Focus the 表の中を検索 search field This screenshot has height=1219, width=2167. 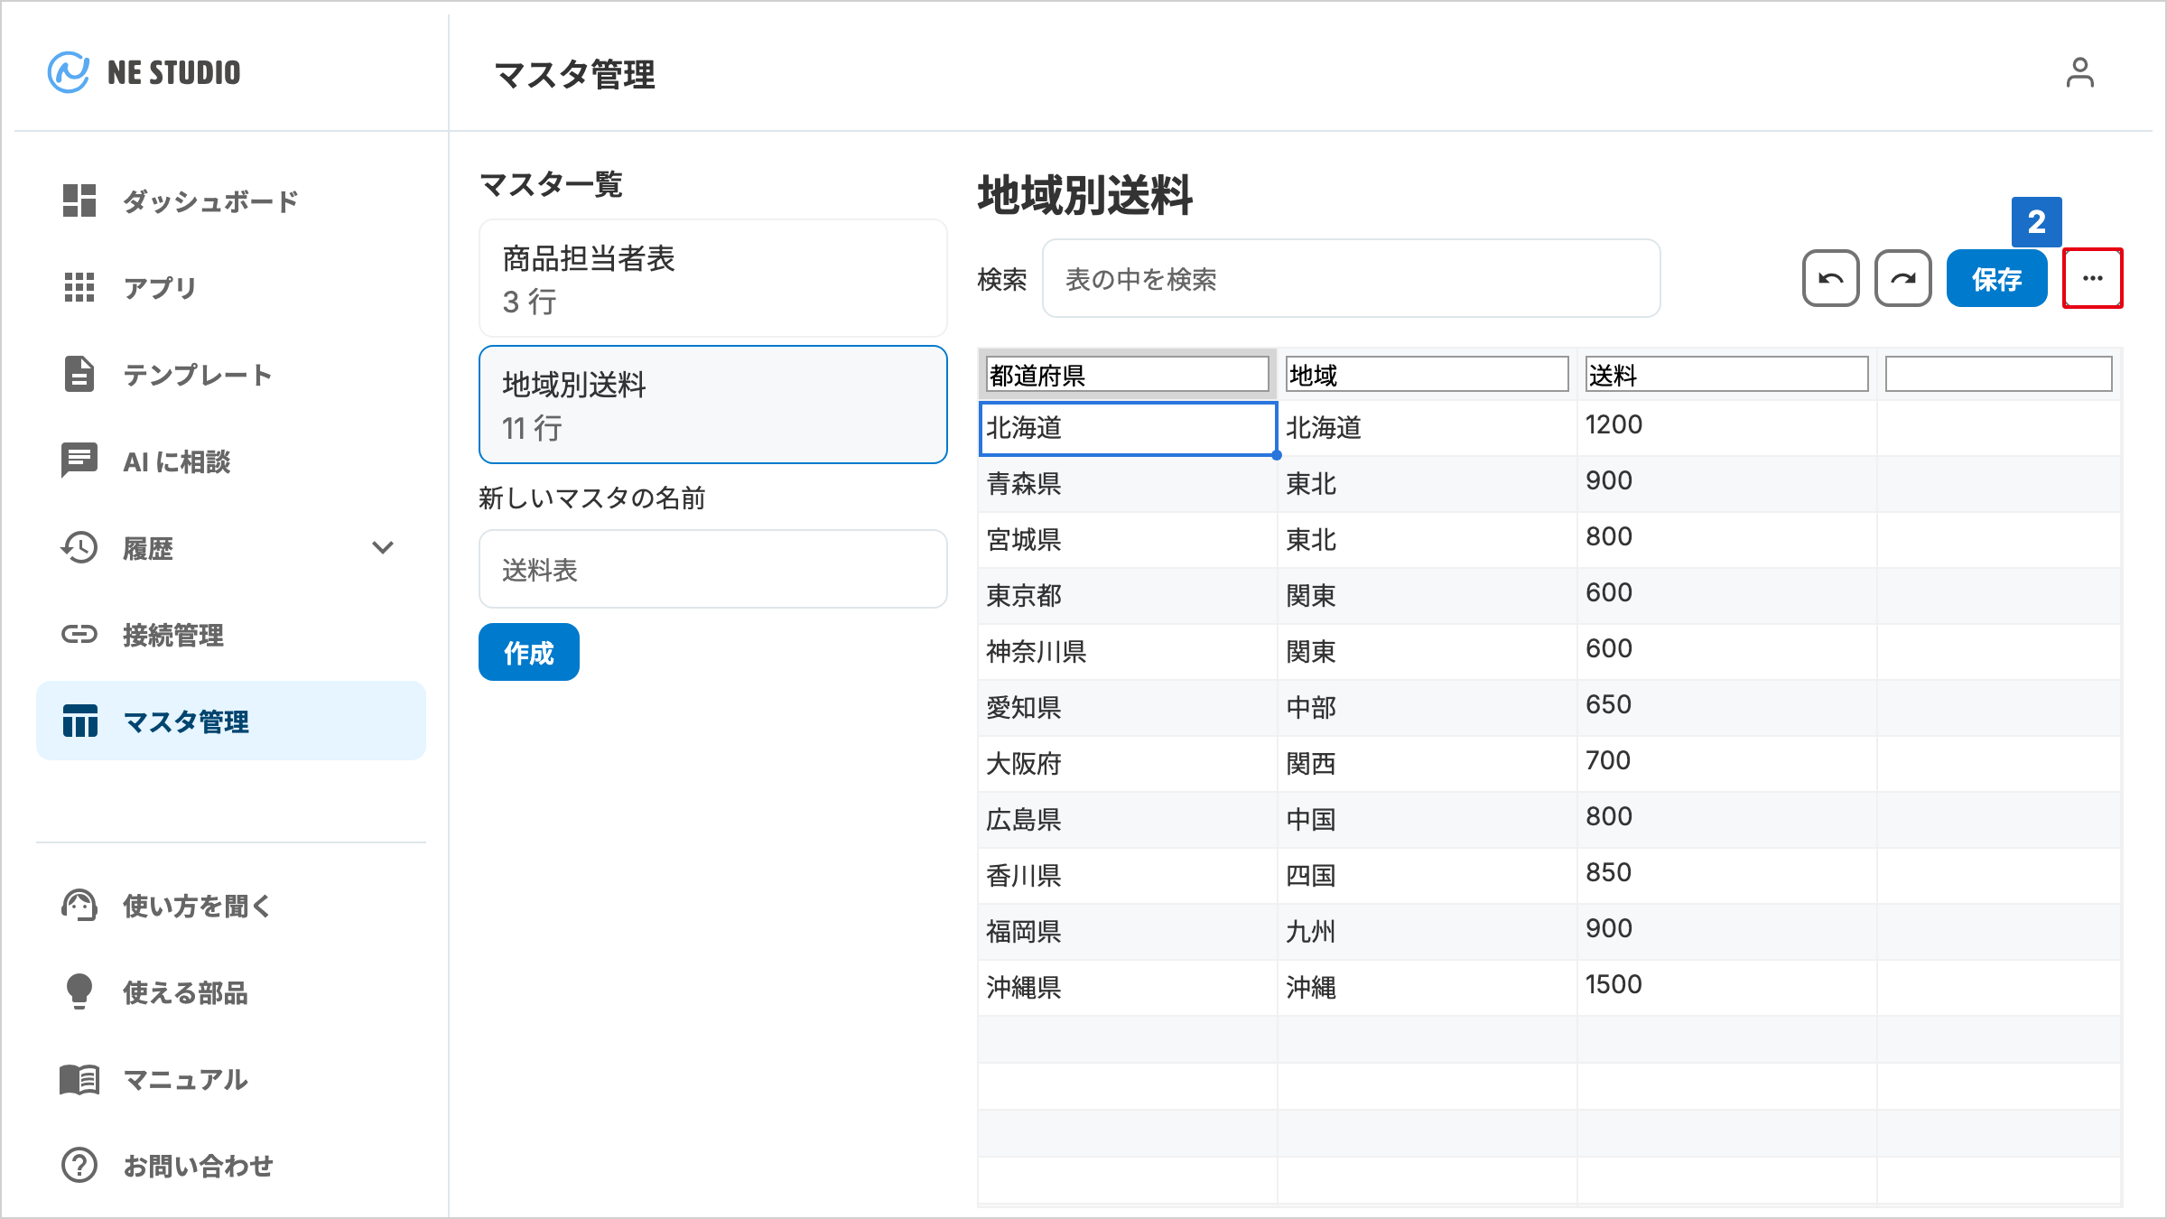(1351, 278)
